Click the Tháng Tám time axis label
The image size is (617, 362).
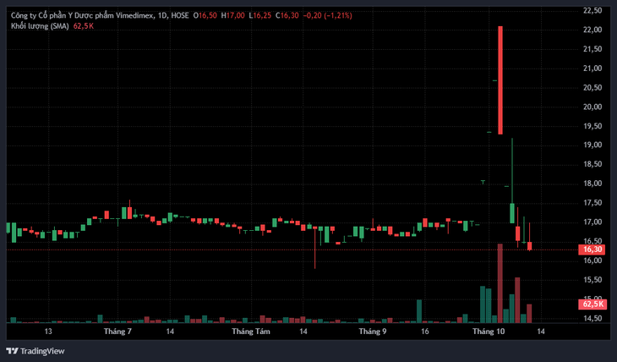coord(251,332)
